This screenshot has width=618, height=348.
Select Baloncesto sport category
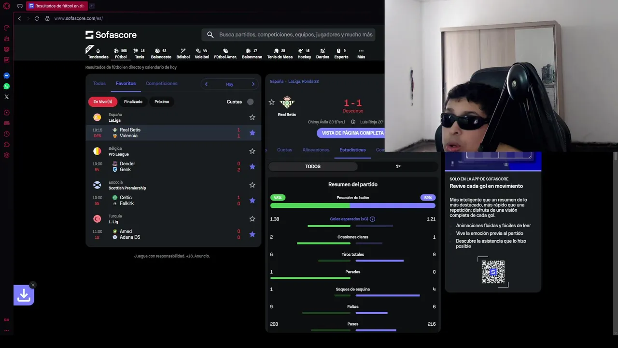point(161,53)
